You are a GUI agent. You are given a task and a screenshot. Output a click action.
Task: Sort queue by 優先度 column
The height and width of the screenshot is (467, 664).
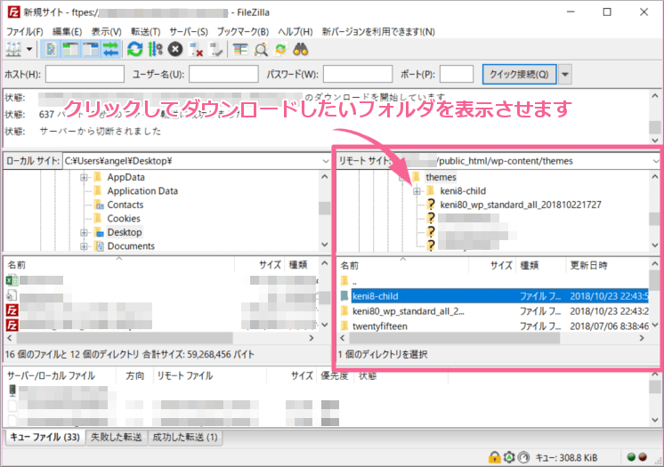coord(335,376)
